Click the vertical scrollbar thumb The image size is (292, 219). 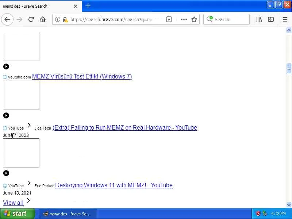pos(289,69)
